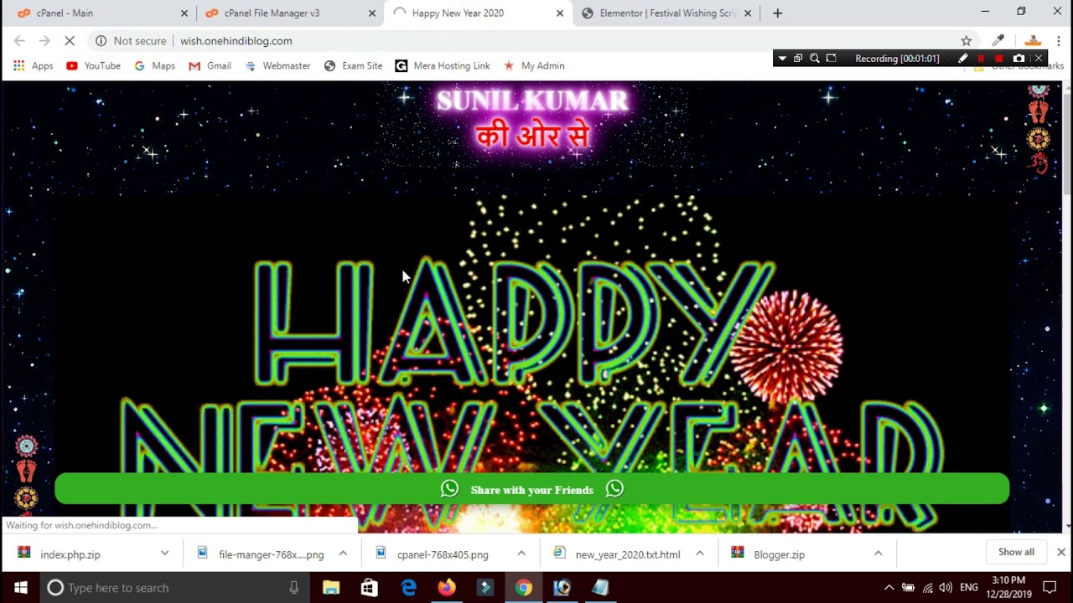This screenshot has height=603, width=1073.
Task: Show hidden system tray icons
Action: [x=889, y=588]
